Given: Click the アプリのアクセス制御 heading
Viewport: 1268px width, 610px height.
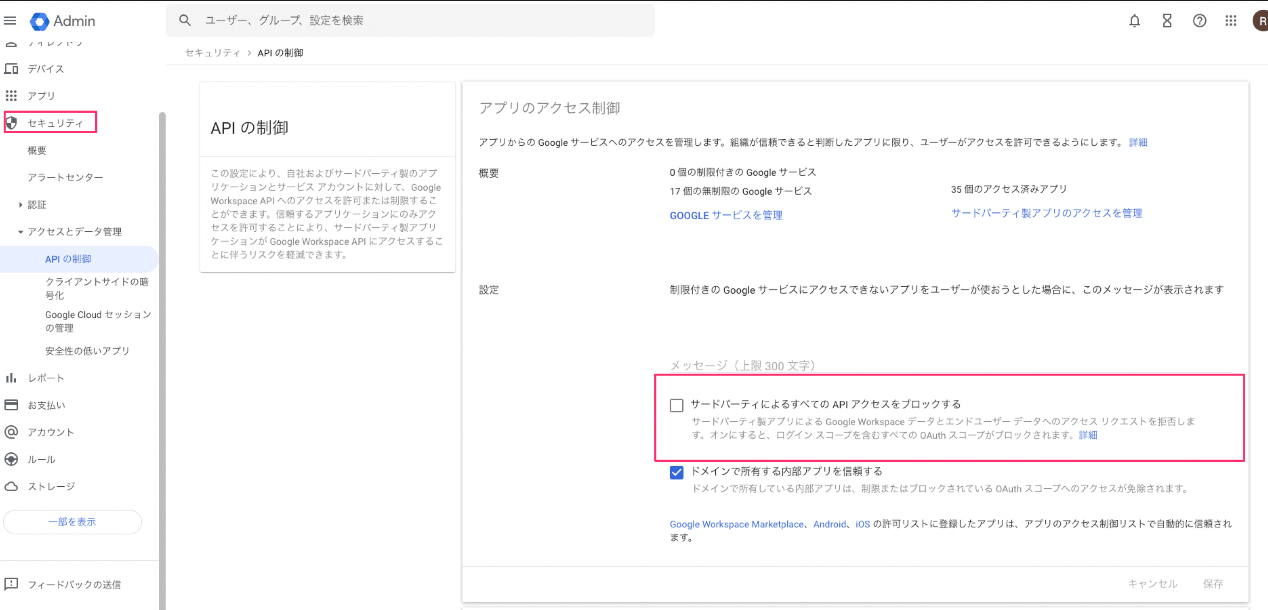Looking at the screenshot, I should tap(549, 108).
